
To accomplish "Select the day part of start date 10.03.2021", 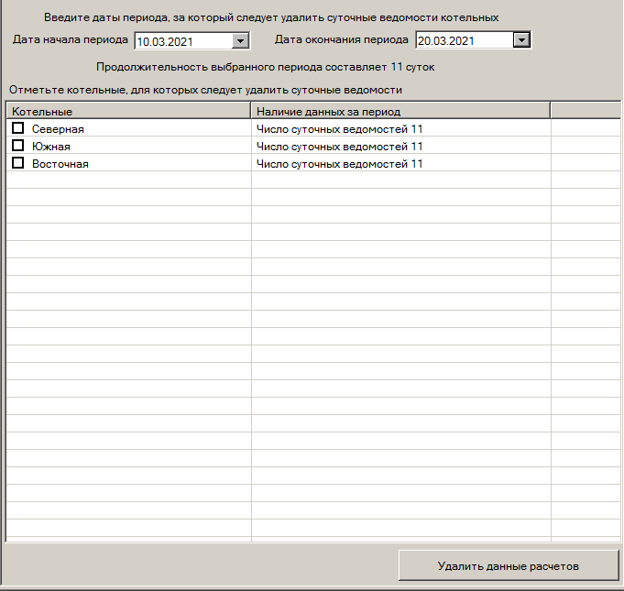I will 144,41.
